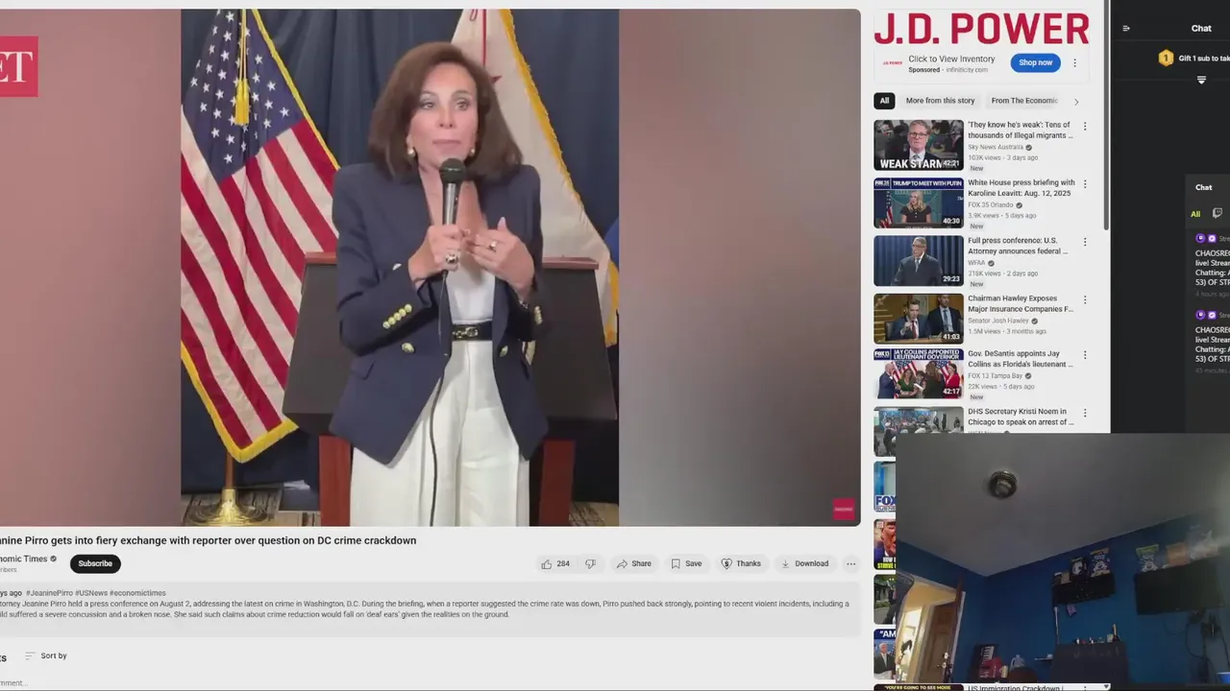Click Sky News Australia channel name
This screenshot has height=691, width=1230.
coord(996,147)
